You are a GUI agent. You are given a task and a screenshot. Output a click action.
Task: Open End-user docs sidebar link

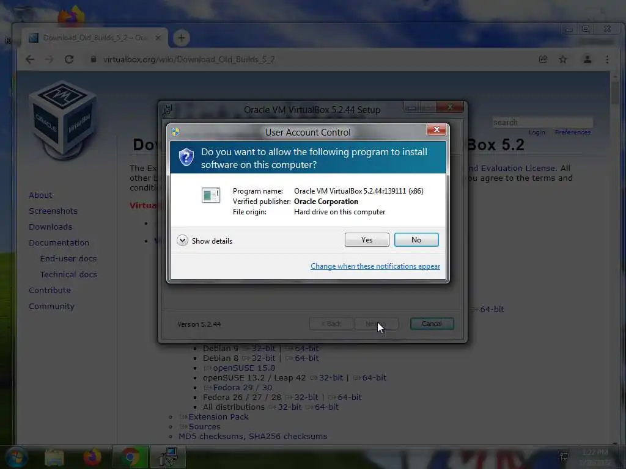point(68,258)
